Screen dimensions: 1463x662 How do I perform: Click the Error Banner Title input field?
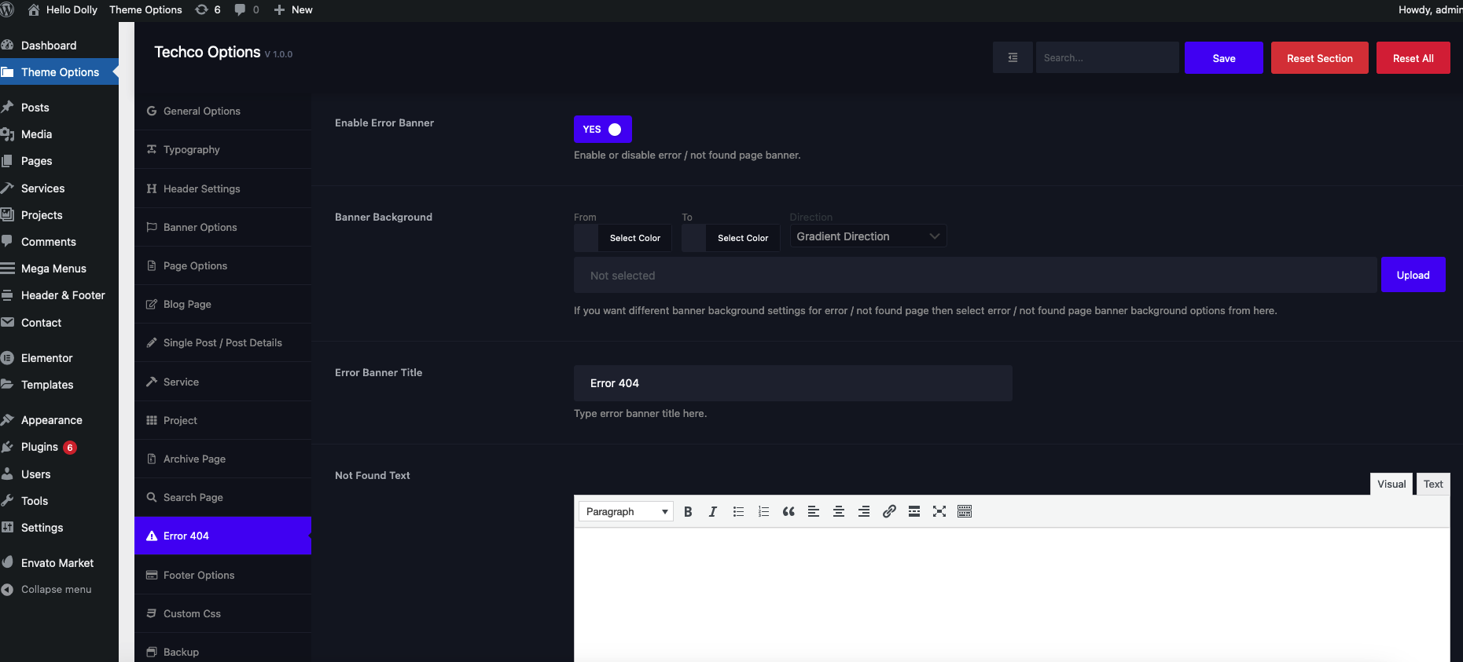(x=792, y=383)
